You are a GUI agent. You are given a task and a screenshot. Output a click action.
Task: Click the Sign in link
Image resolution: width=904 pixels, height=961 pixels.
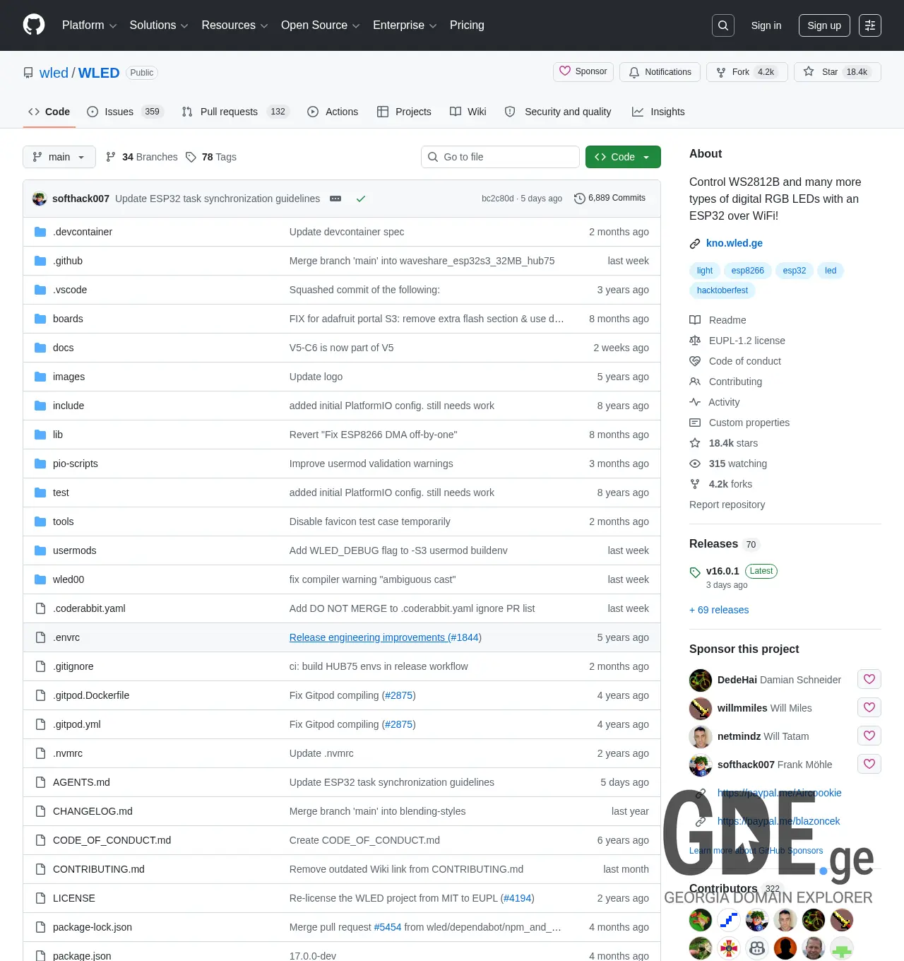[x=766, y=25]
